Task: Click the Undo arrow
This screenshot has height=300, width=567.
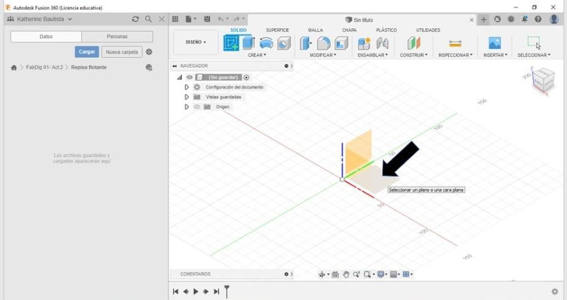Action: pyautogui.click(x=220, y=19)
